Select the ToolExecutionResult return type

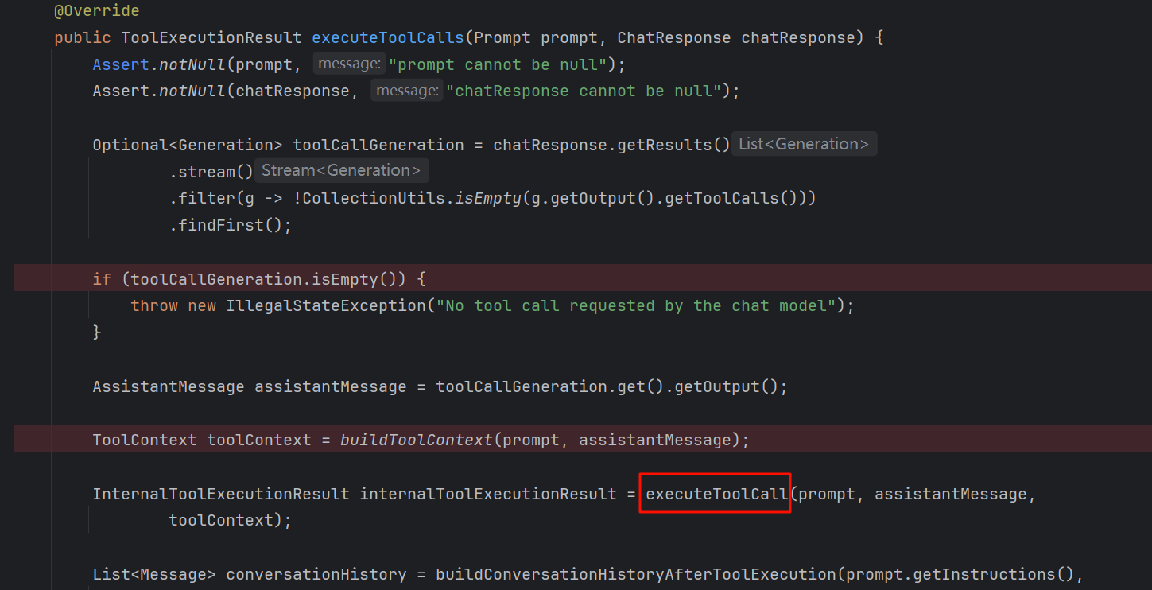tap(211, 37)
